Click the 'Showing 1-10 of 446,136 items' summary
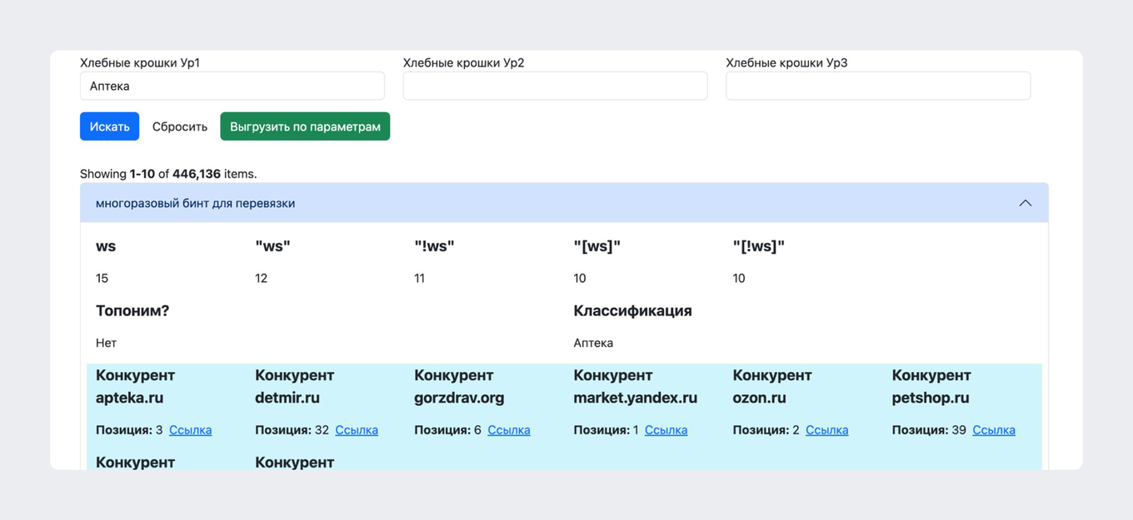Viewport: 1133px width, 520px height. [x=168, y=174]
